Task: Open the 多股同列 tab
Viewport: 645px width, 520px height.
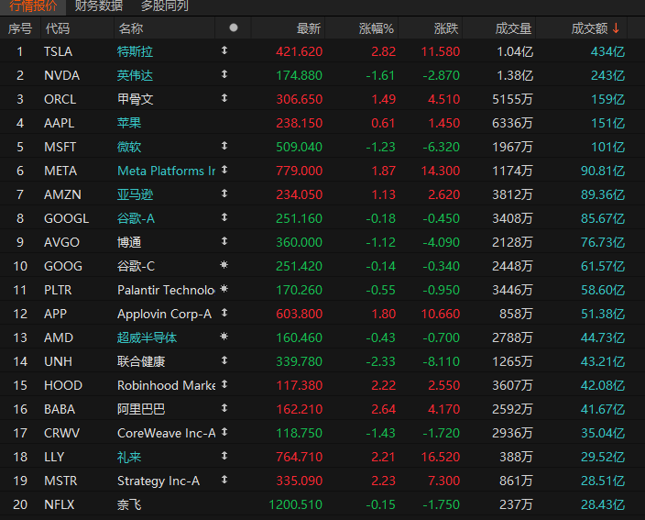Action: [165, 6]
